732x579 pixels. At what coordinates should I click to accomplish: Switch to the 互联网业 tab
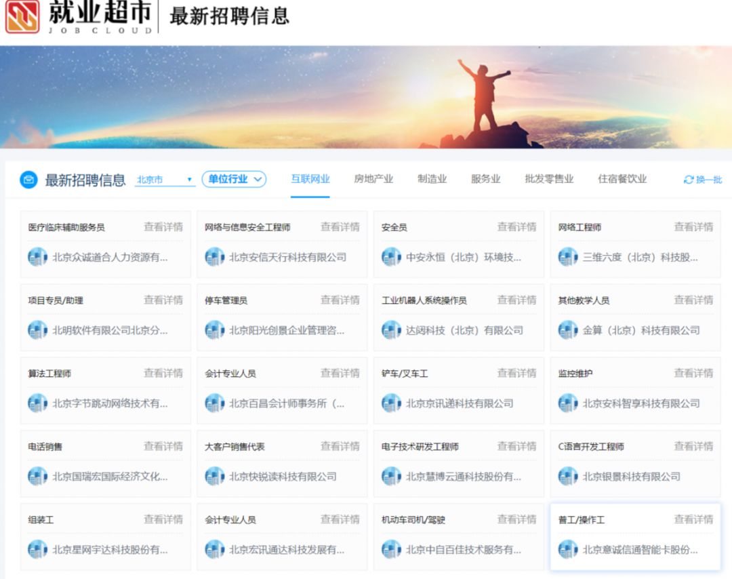pos(310,179)
